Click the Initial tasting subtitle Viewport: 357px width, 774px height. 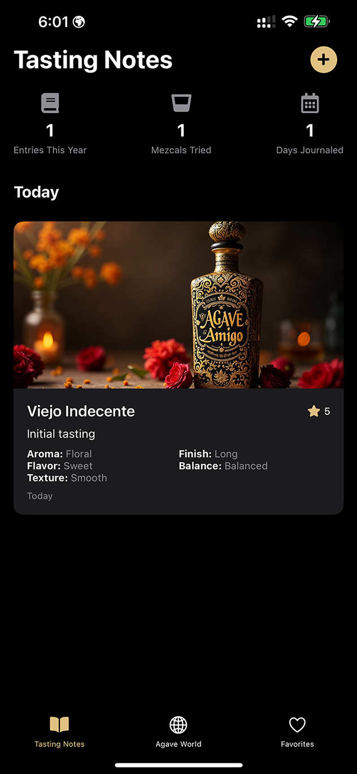[x=61, y=434]
